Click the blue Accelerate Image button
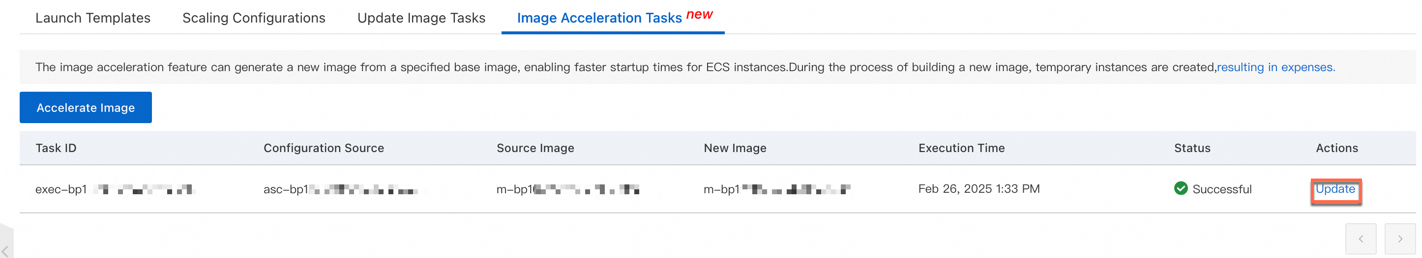 [x=86, y=108]
